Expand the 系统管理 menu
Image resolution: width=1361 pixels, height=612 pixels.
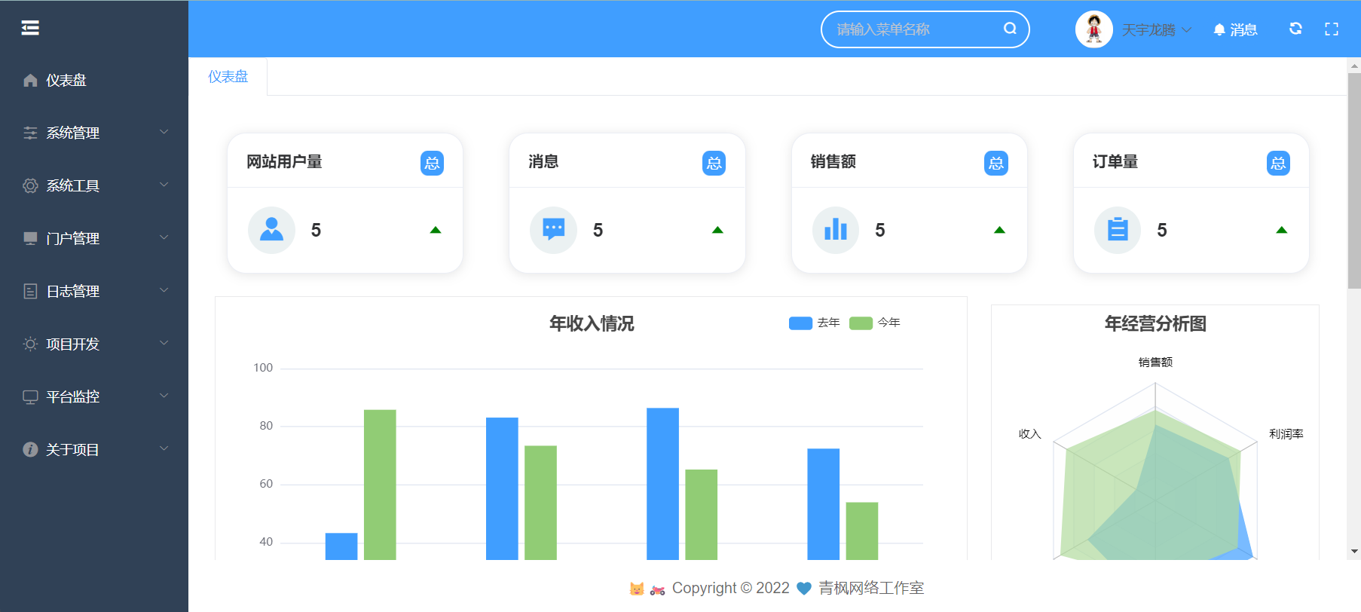coord(94,133)
